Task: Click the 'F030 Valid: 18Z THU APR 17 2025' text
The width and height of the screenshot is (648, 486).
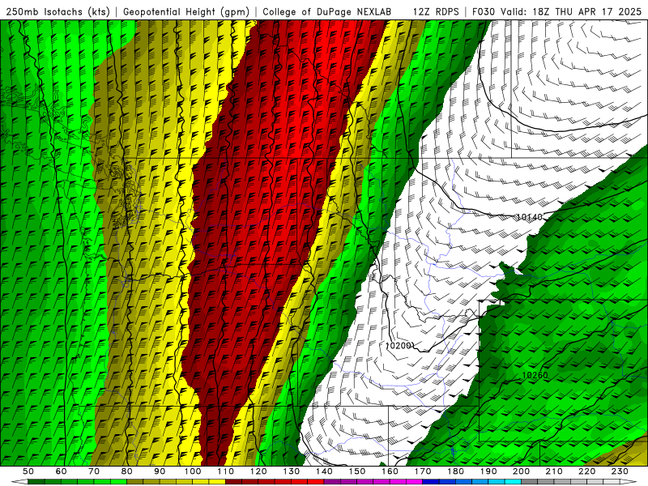Action: [556, 11]
